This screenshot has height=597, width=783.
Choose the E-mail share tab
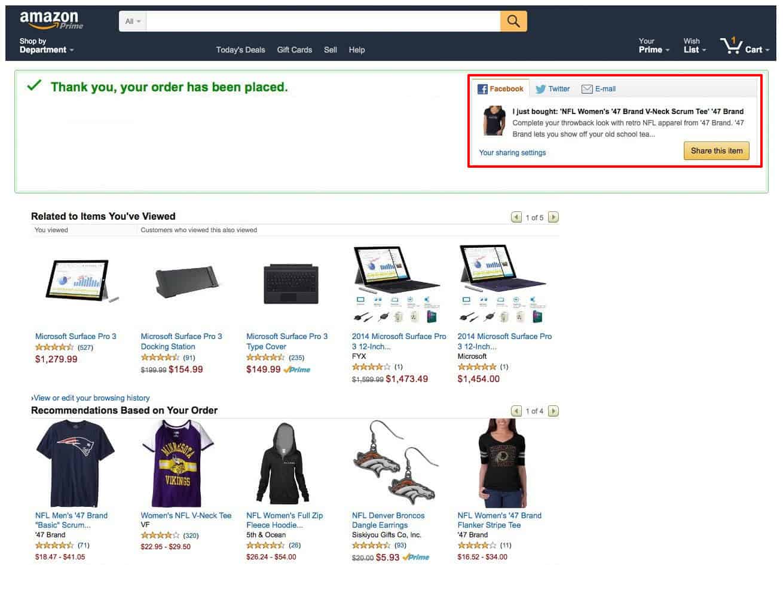[x=598, y=89]
